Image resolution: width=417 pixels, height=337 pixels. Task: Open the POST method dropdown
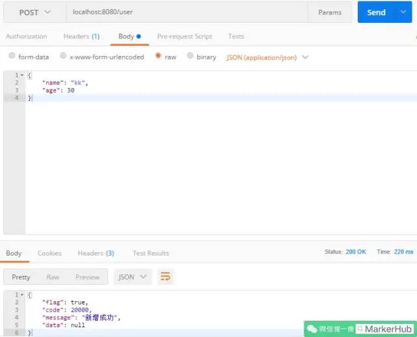(x=35, y=12)
